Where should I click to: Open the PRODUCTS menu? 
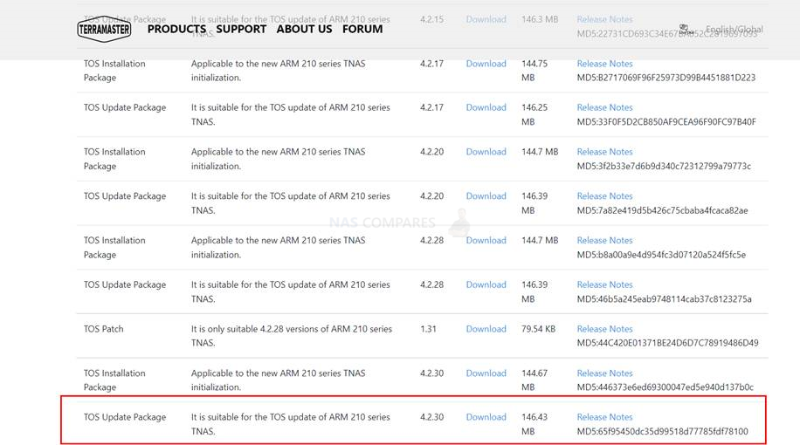tap(176, 29)
